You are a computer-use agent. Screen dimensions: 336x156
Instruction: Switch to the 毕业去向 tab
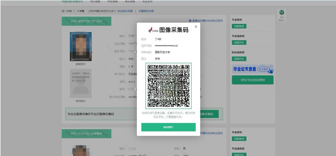point(147,1)
